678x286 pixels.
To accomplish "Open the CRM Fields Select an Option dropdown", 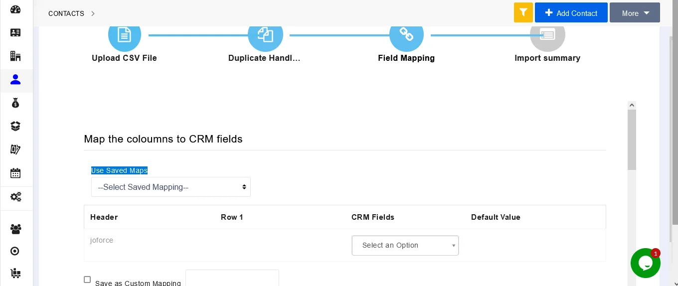I will tap(405, 246).
